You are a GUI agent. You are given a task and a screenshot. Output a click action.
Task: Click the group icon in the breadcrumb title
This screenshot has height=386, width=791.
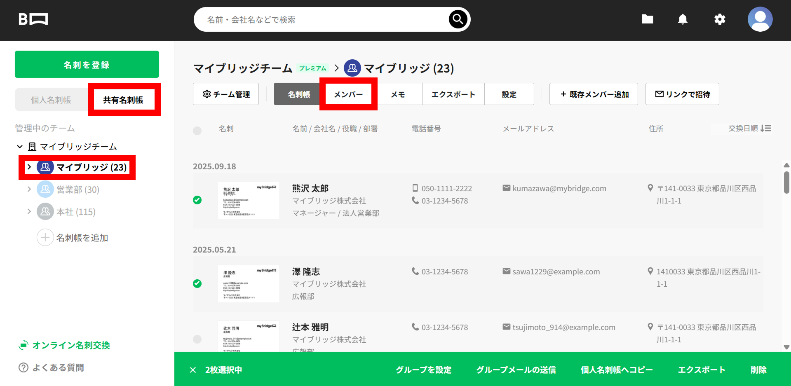pos(352,68)
